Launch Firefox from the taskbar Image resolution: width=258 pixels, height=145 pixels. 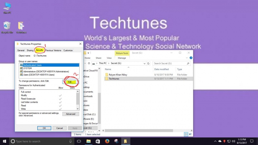107,141
